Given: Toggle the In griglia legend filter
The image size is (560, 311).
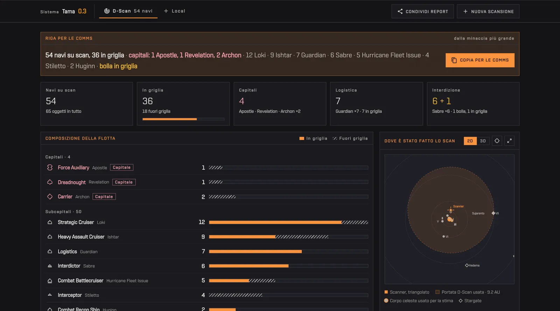Looking at the screenshot, I should click(x=313, y=139).
